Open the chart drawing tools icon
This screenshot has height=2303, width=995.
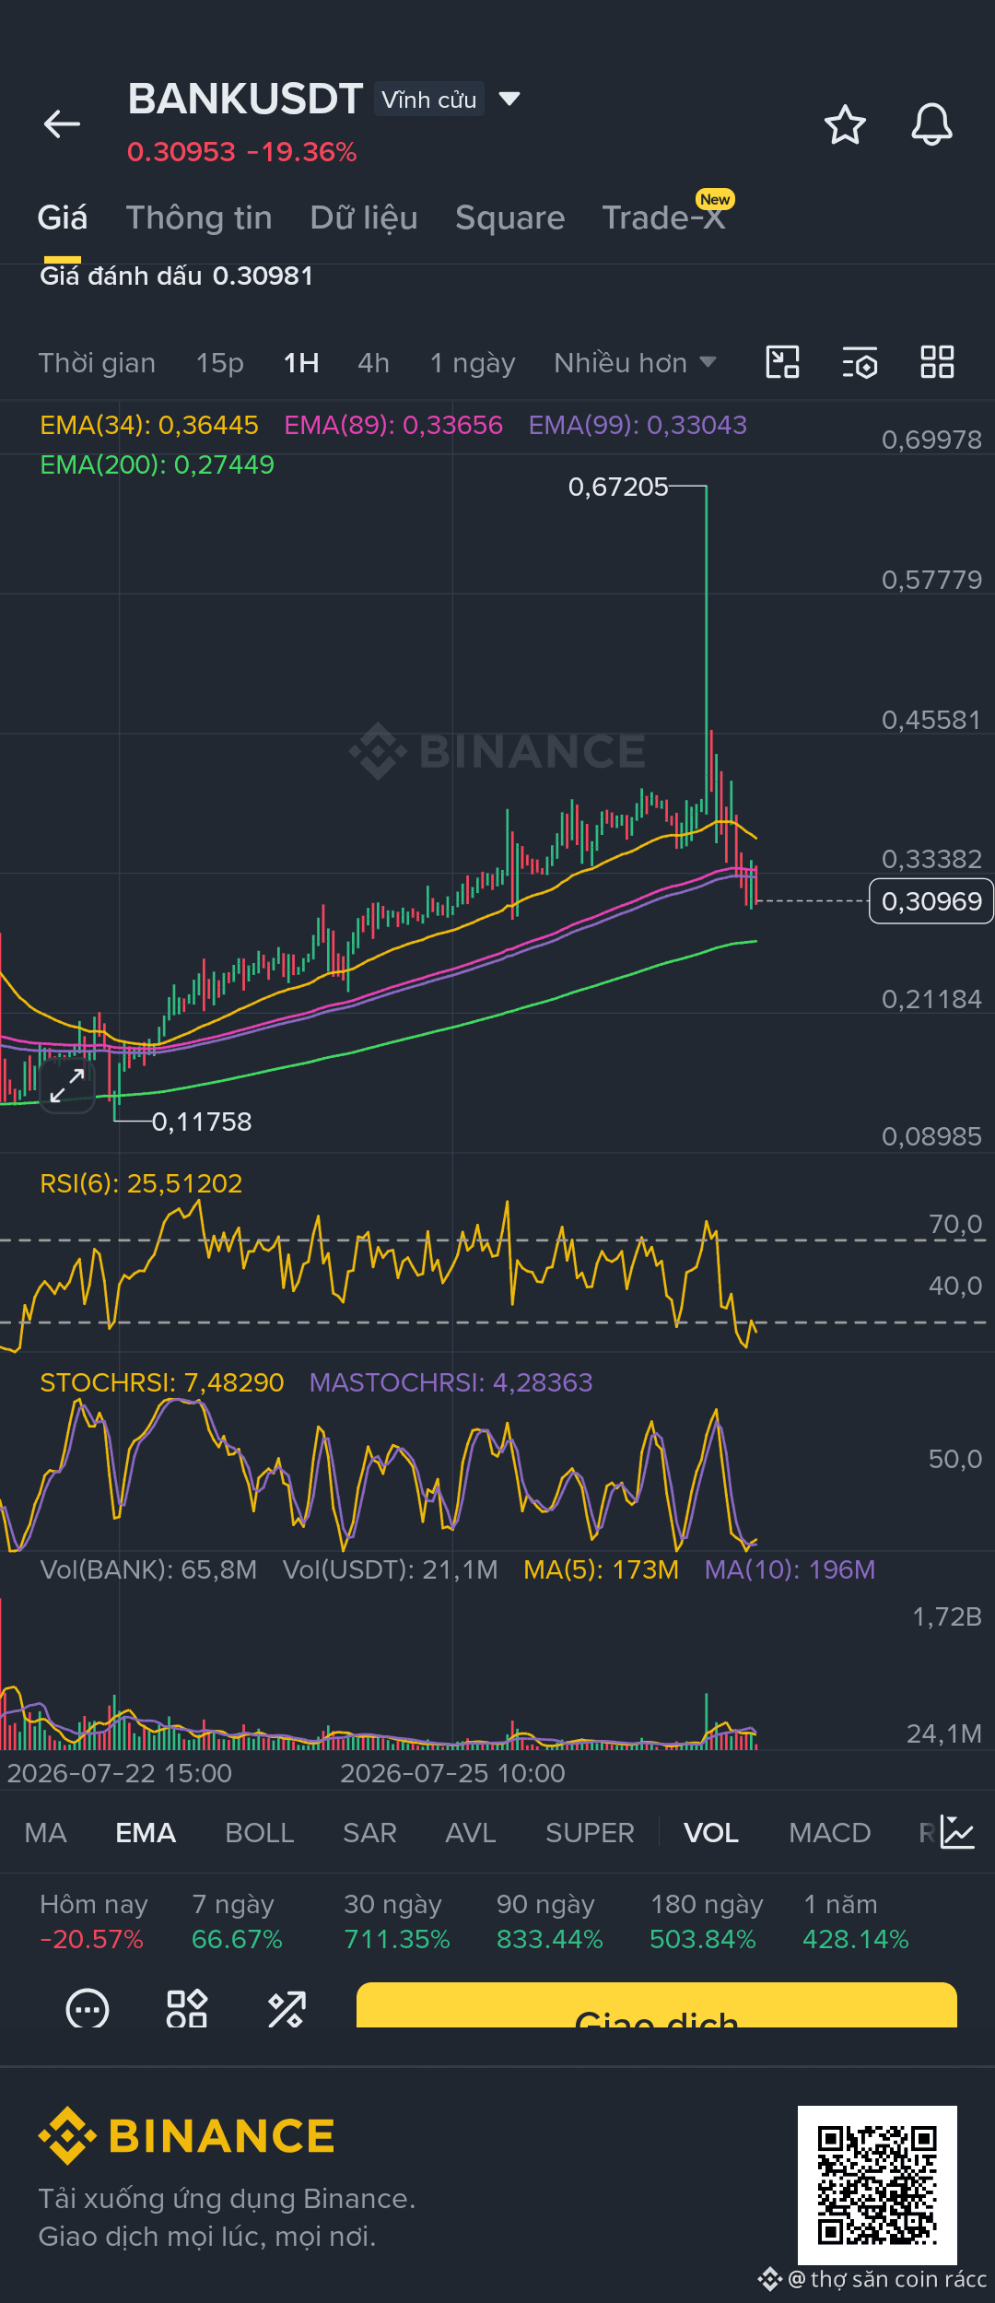click(x=782, y=362)
